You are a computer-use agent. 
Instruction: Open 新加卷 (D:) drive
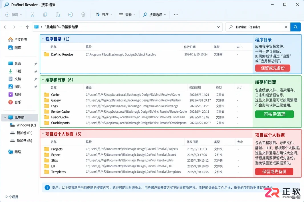[x=21, y=133]
